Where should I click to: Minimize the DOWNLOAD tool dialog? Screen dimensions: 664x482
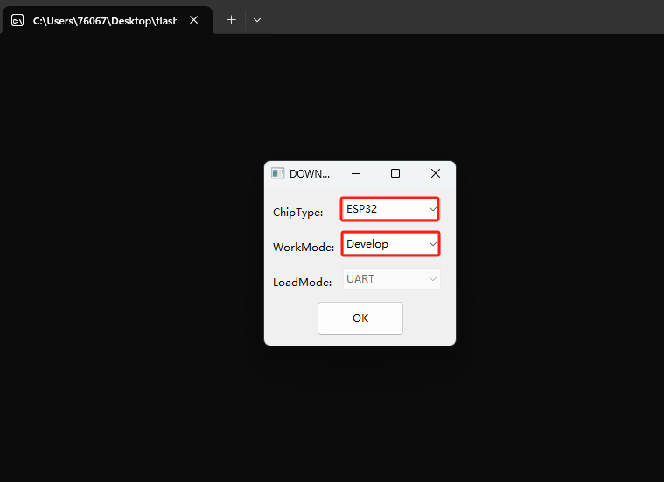355,173
